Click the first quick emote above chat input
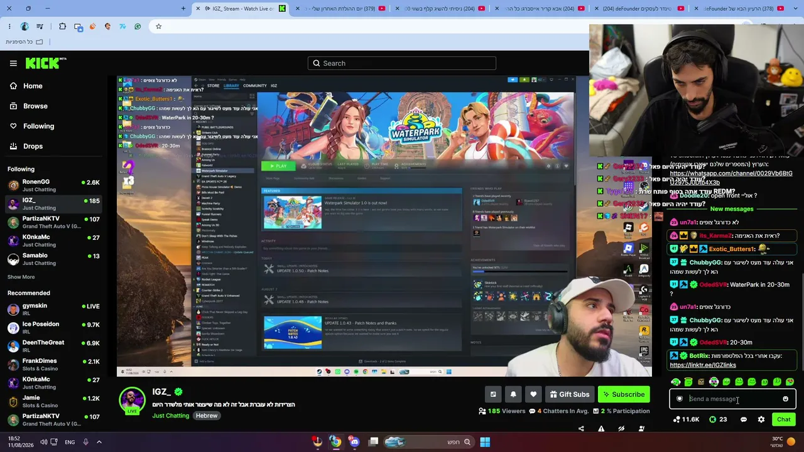The height and width of the screenshot is (452, 804). click(676, 382)
